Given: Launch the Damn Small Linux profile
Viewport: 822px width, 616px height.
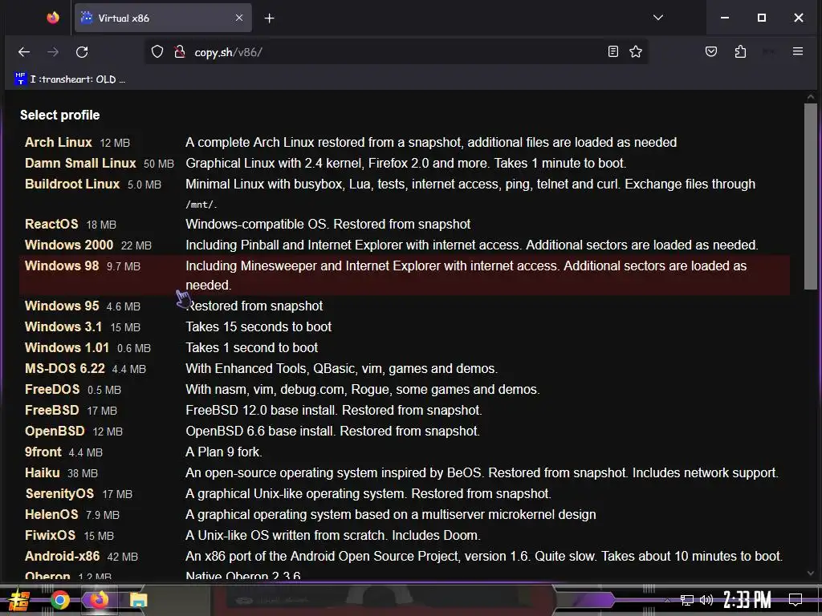Looking at the screenshot, I should point(80,164).
